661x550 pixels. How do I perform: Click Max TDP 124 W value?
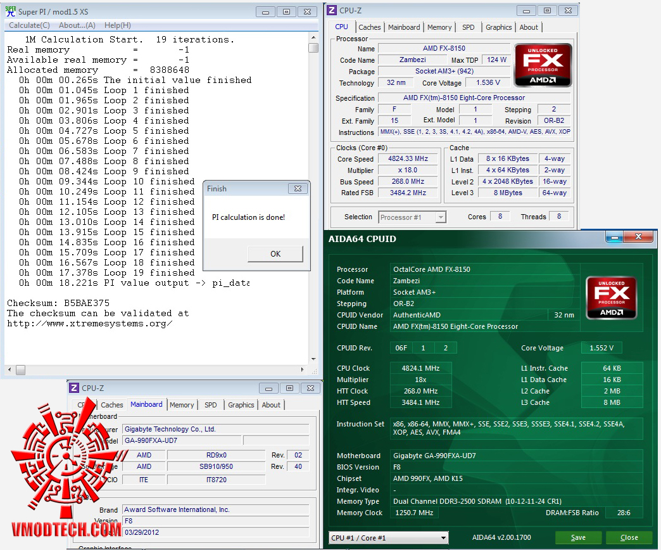496,60
